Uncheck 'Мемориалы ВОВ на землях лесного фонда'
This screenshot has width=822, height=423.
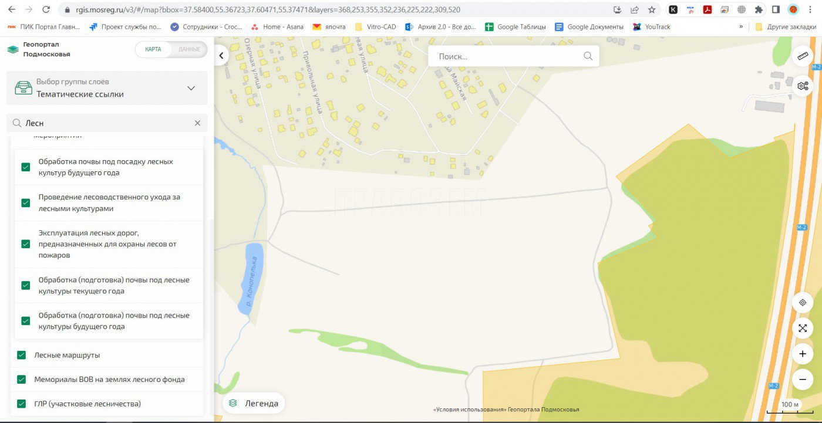(x=22, y=380)
